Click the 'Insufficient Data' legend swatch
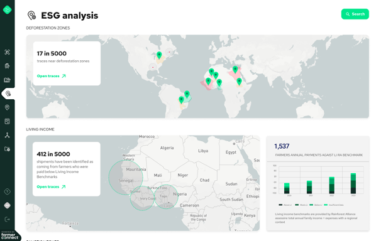Image resolution: width=376 pixels, height=241 pixels. 326,205
